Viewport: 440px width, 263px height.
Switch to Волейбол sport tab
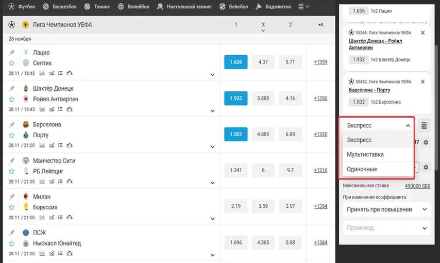click(x=133, y=7)
